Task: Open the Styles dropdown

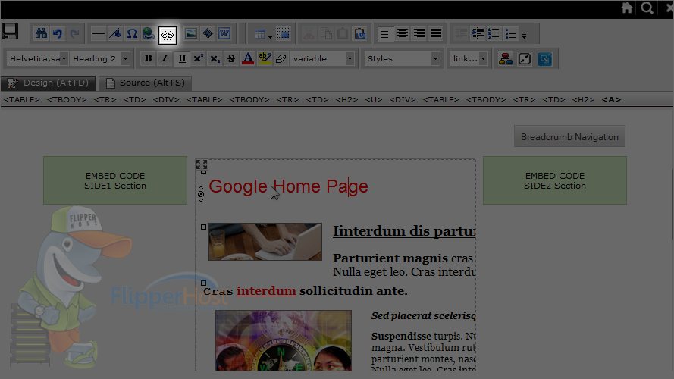Action: point(403,58)
